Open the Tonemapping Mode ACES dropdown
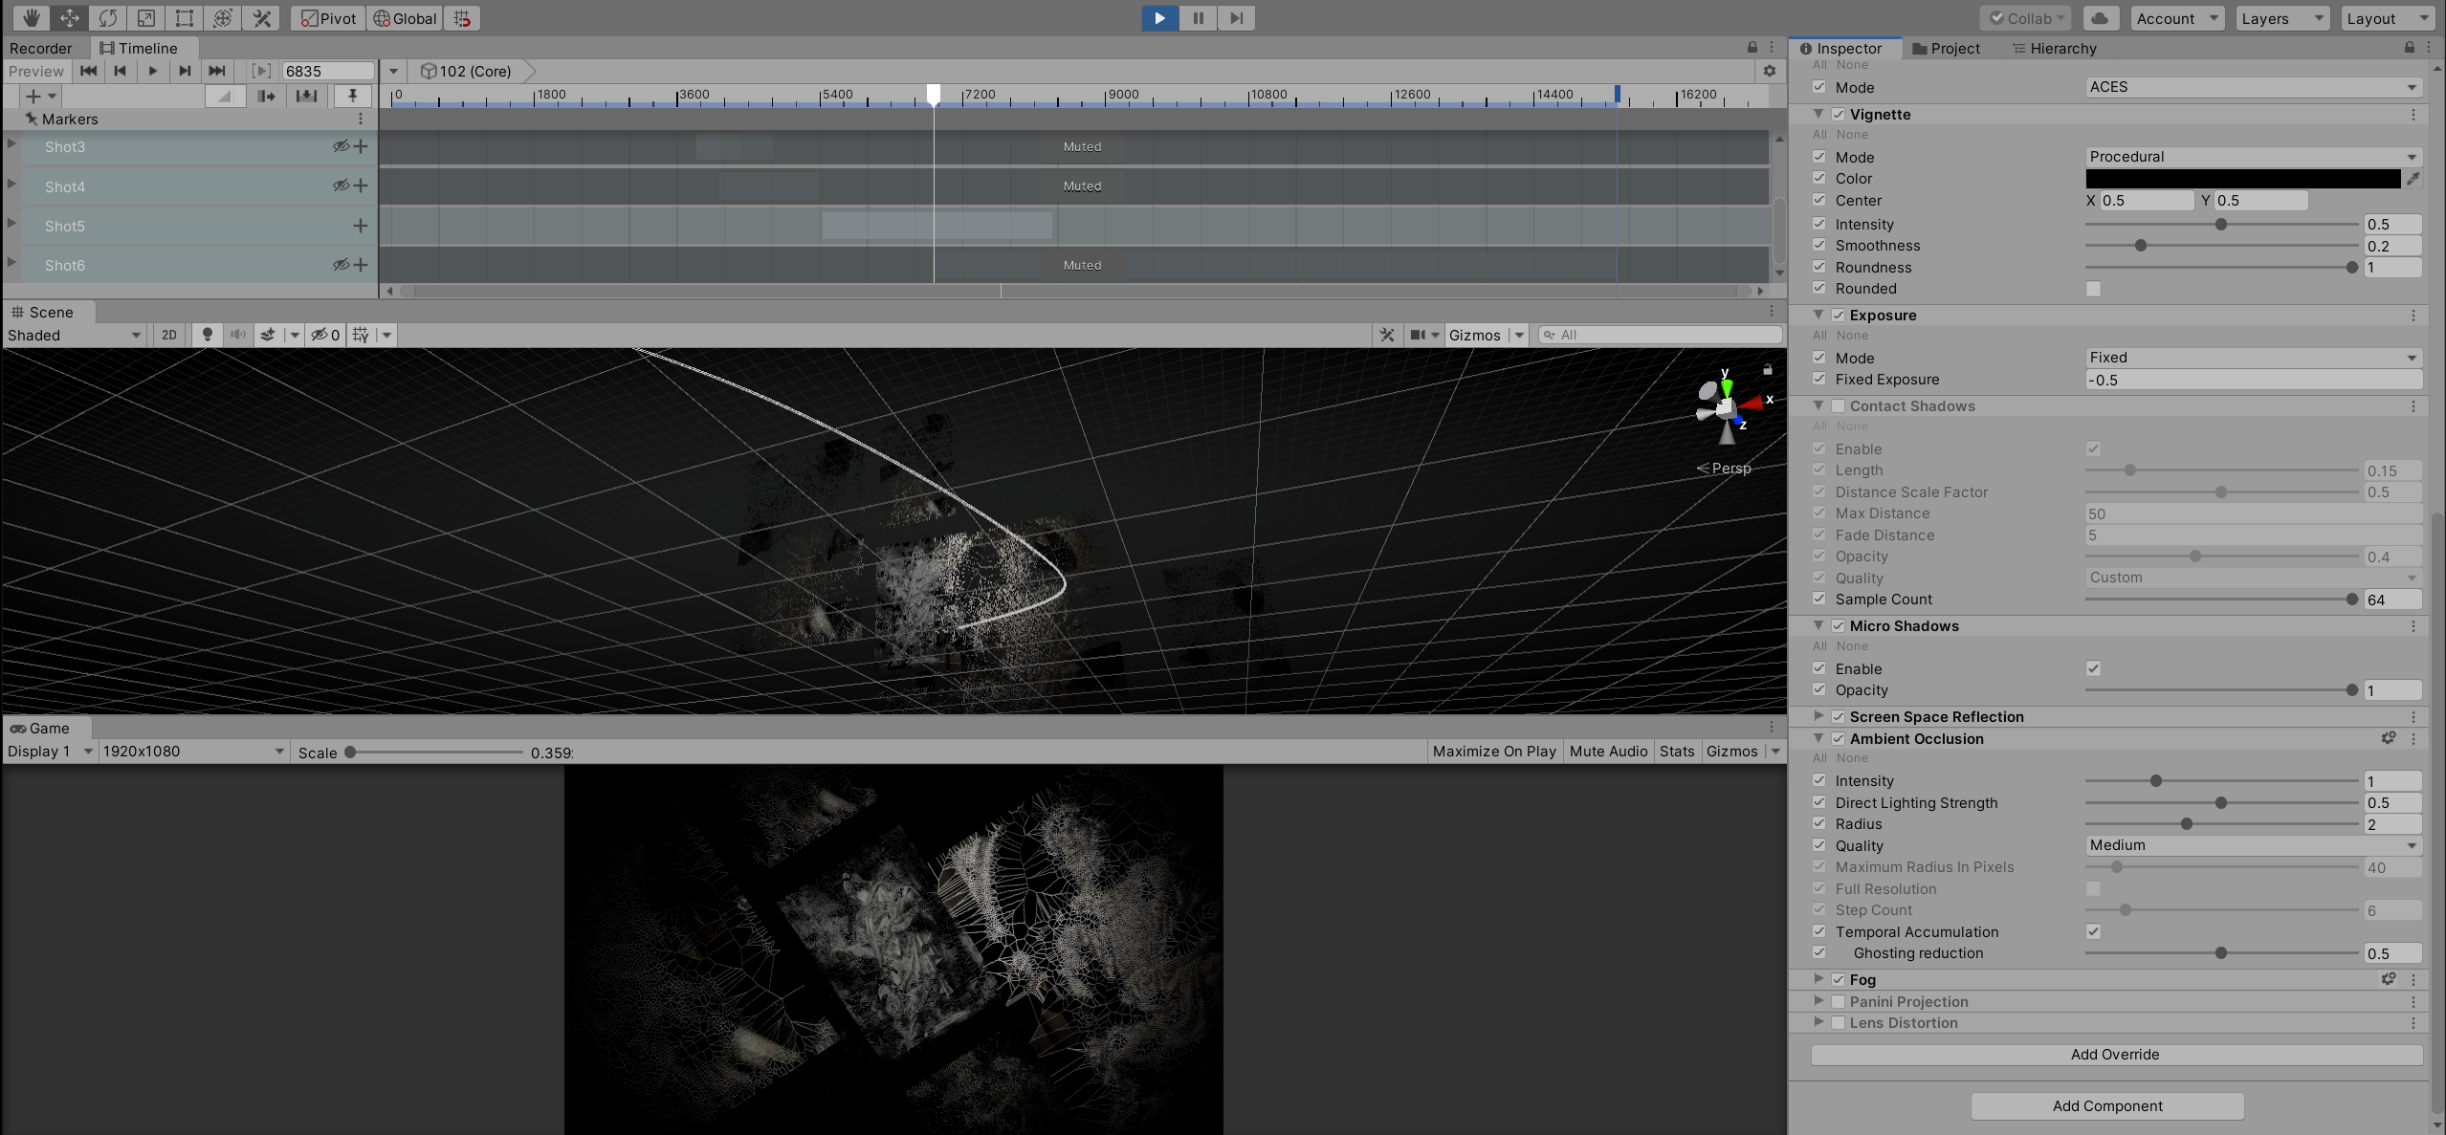Screen dimensions: 2446x1135 click(2253, 87)
